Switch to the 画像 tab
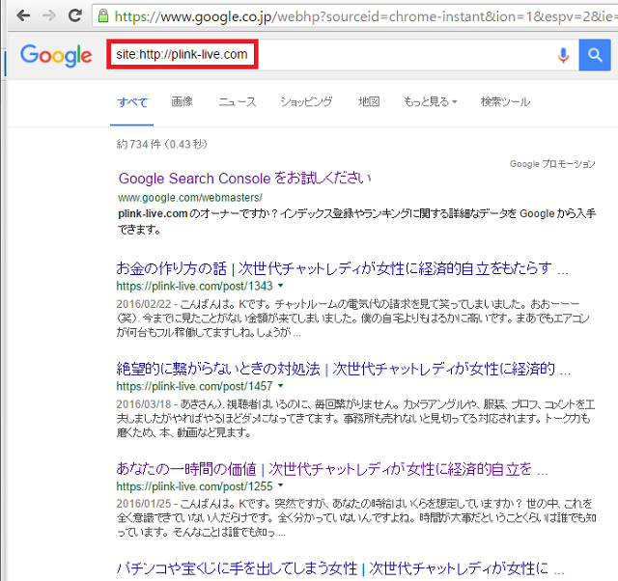The height and width of the screenshot is (581, 618). pyautogui.click(x=183, y=101)
